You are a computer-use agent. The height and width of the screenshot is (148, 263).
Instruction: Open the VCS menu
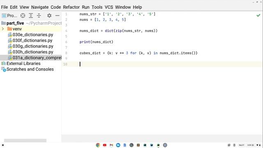[x=108, y=7]
